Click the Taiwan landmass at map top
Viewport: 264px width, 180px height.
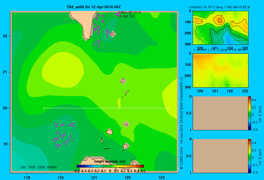click(x=84, y=24)
